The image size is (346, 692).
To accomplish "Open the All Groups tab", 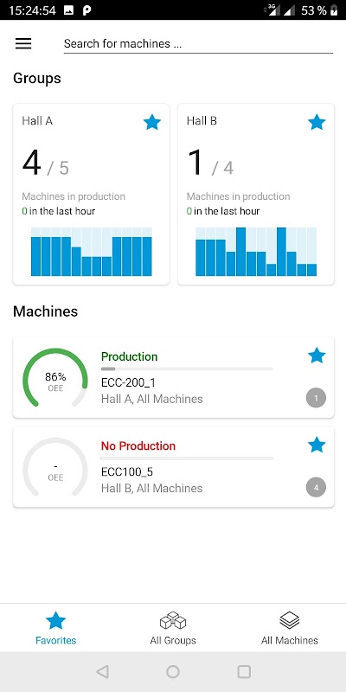I will coord(173,628).
